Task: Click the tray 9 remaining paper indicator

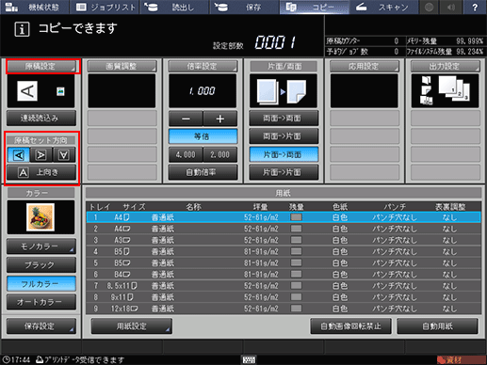Action: 296,309
